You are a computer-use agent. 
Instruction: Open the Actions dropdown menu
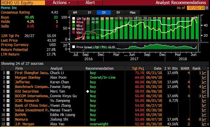[x=61, y=3]
